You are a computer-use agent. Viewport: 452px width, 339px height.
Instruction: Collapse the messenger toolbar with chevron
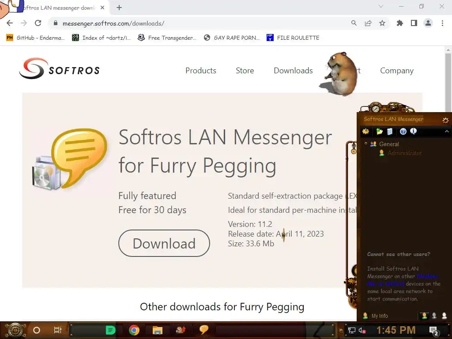(447, 132)
